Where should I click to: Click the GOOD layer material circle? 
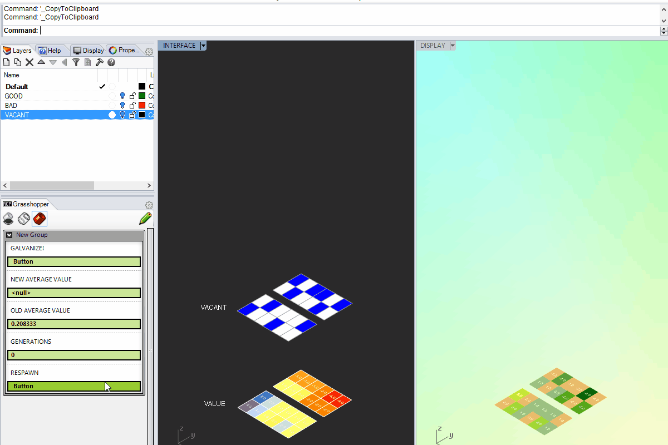coord(112,96)
